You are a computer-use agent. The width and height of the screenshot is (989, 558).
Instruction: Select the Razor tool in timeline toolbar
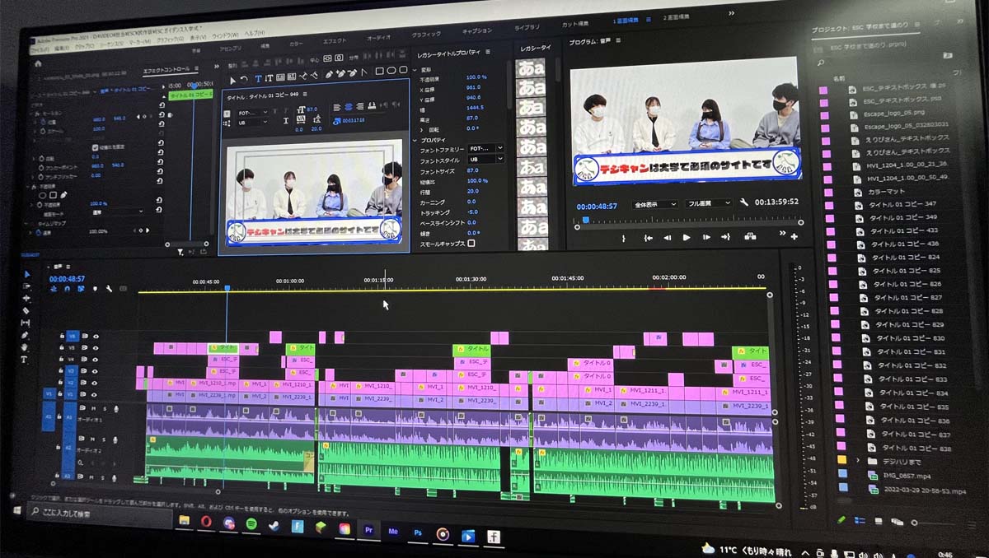(x=26, y=310)
